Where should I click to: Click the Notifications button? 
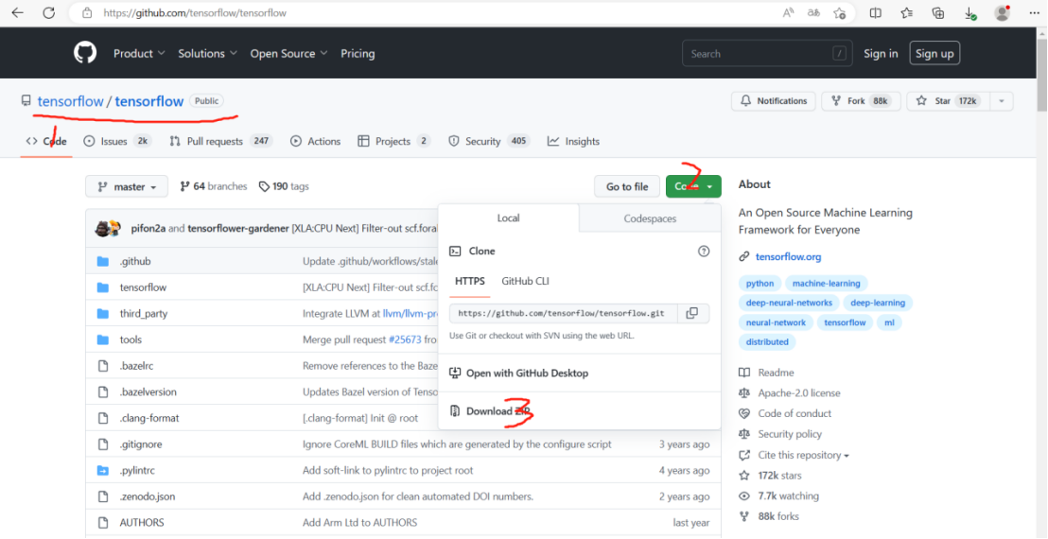pyautogui.click(x=774, y=101)
